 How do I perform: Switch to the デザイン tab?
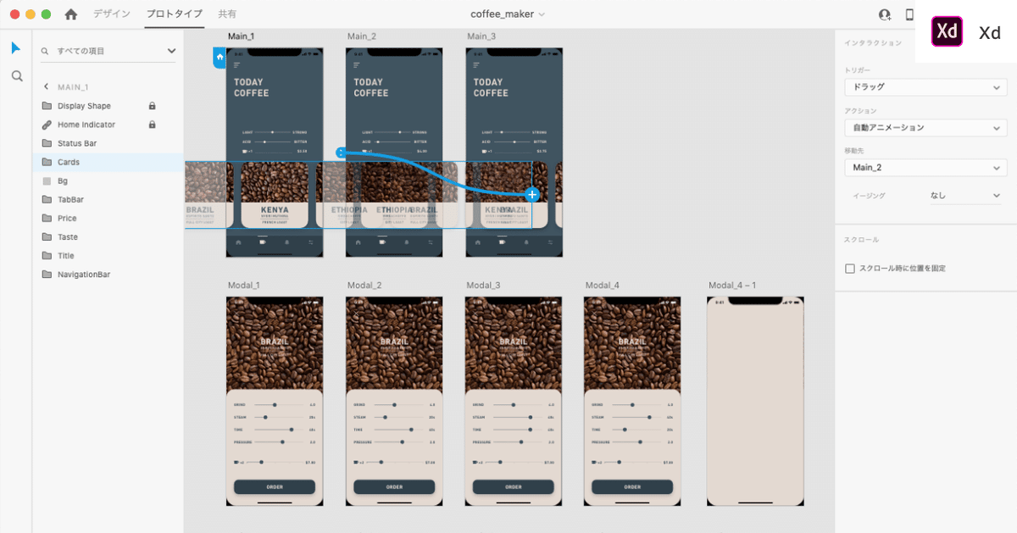(112, 14)
